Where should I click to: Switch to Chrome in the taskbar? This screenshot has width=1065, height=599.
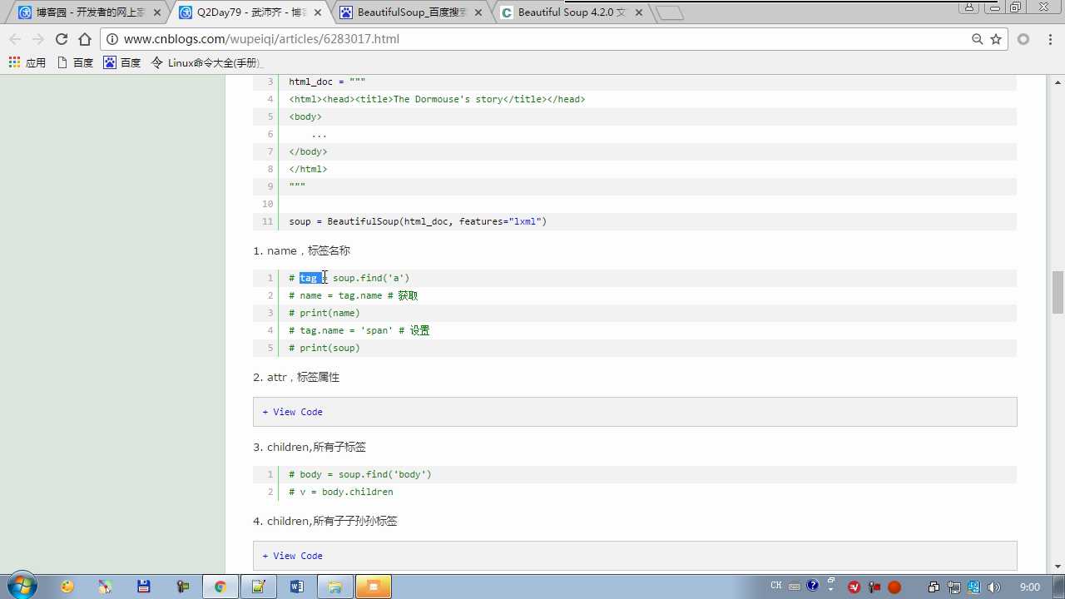pyautogui.click(x=220, y=587)
